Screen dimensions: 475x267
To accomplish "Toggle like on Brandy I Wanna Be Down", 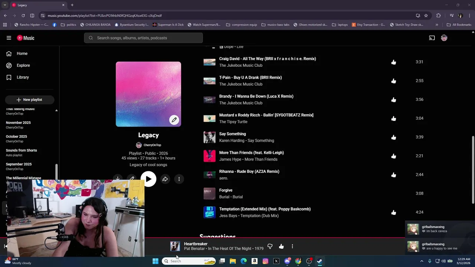I will (394, 100).
